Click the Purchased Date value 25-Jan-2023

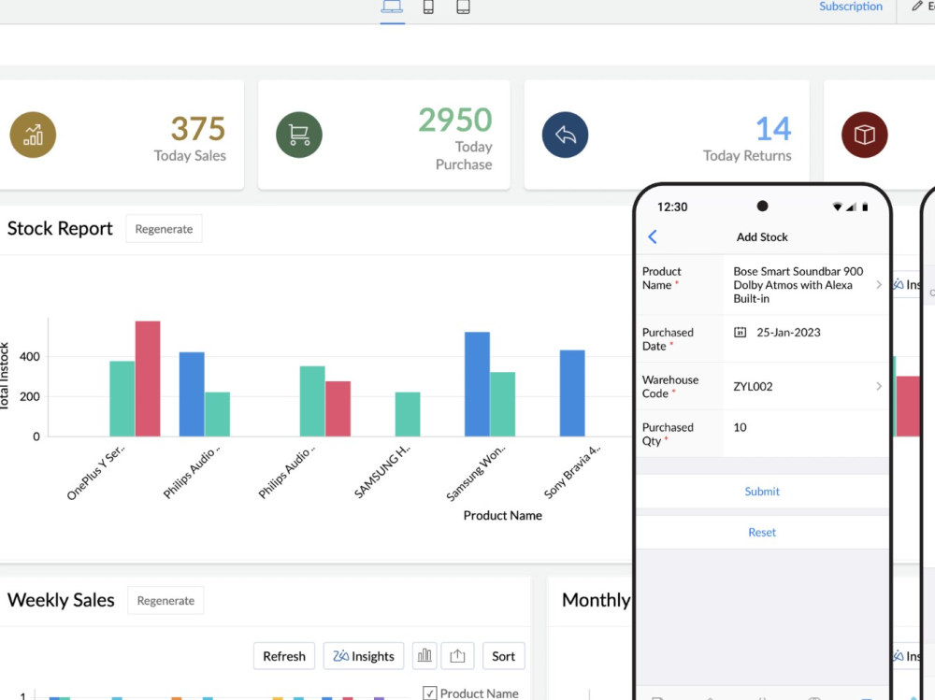(x=788, y=332)
